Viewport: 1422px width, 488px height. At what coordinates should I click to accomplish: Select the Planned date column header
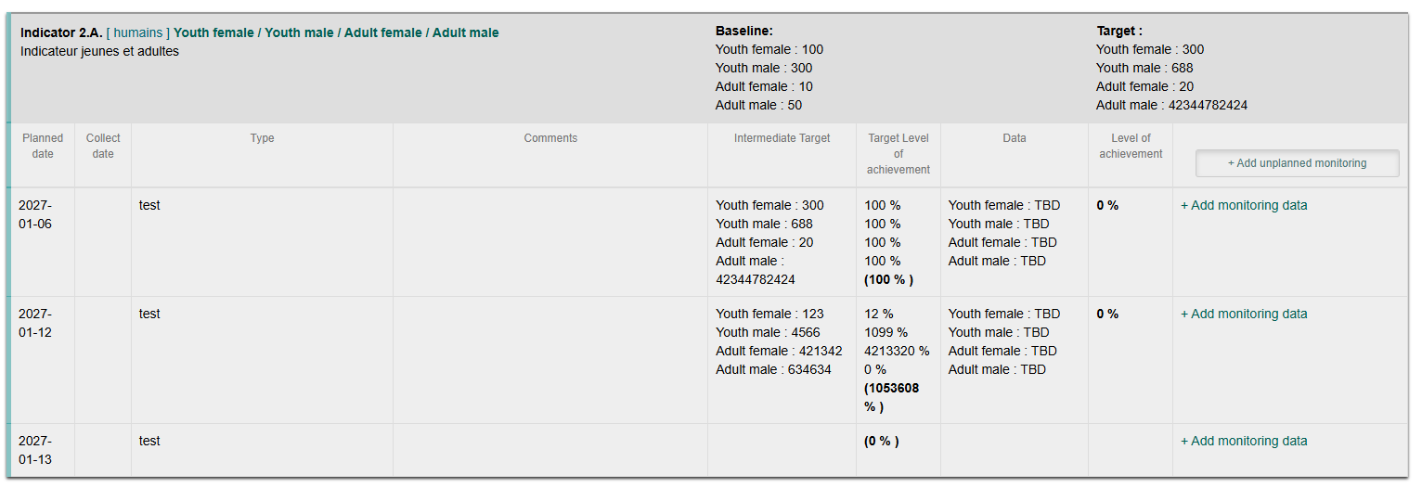43,146
